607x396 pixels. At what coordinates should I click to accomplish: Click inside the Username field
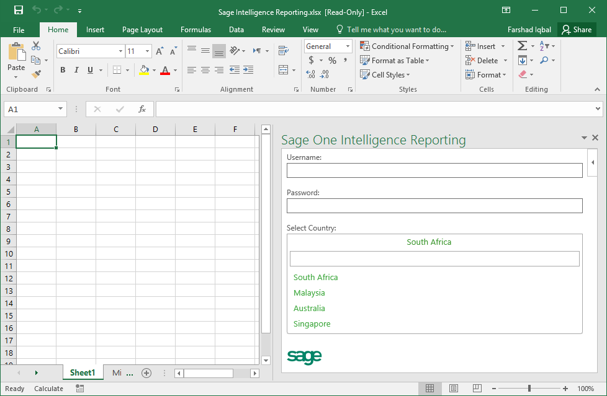[434, 170]
